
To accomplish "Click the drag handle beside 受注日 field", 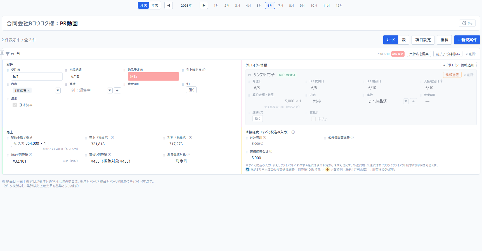I will pyautogui.click(x=8, y=70).
